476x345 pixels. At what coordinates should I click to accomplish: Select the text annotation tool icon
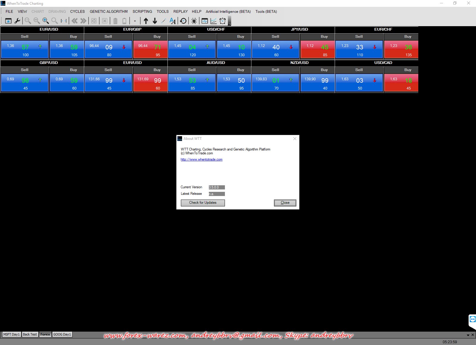click(173, 21)
